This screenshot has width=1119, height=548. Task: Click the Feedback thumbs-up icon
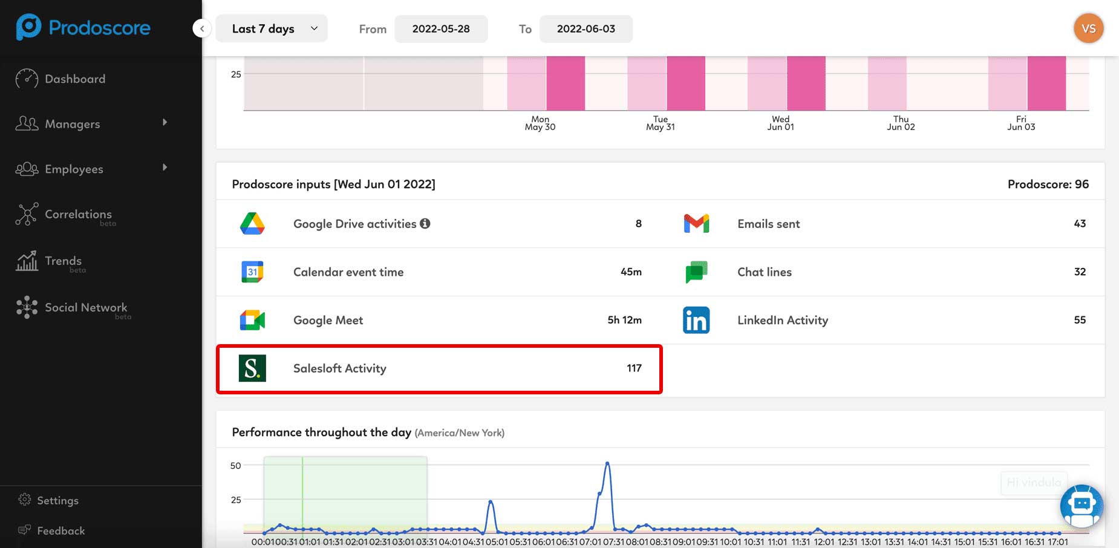pos(24,530)
